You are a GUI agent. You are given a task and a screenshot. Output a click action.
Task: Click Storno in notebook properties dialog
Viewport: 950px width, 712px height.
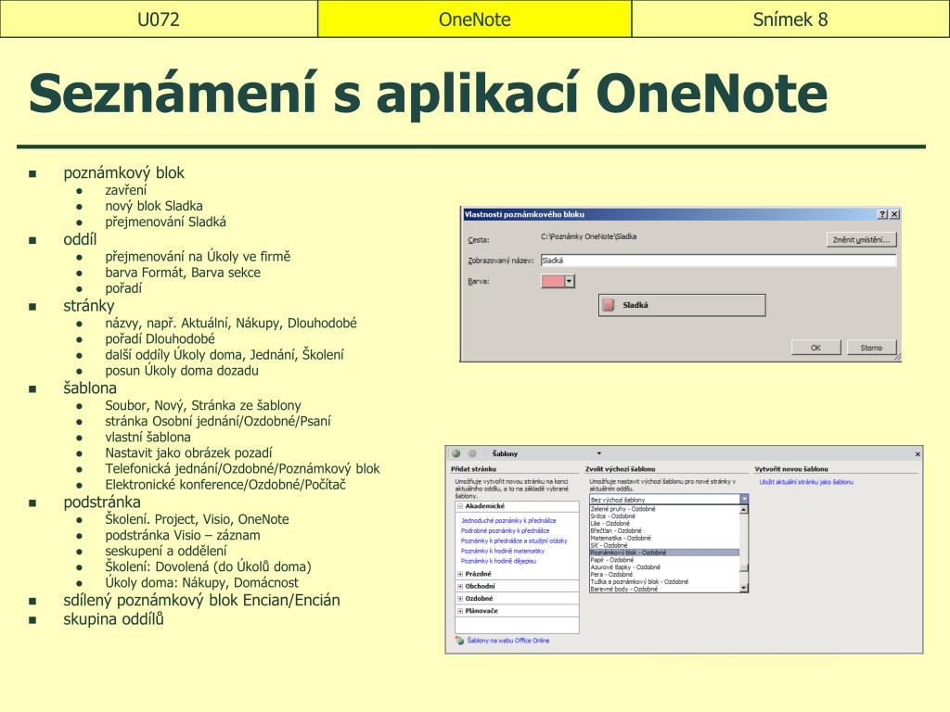[x=871, y=348]
